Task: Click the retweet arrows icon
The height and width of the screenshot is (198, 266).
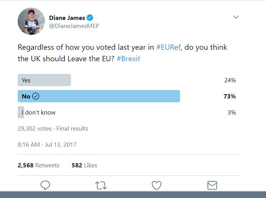Action: point(101,185)
